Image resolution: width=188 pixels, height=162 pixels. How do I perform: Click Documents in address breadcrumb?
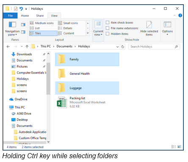pos(64,46)
